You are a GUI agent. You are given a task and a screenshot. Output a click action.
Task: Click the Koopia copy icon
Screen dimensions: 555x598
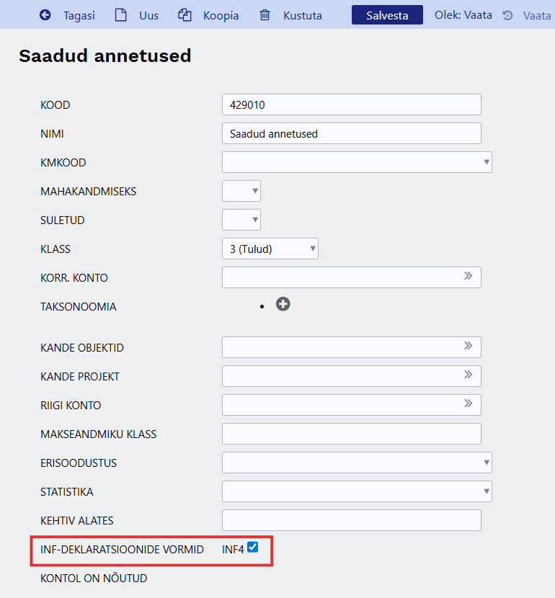point(185,15)
